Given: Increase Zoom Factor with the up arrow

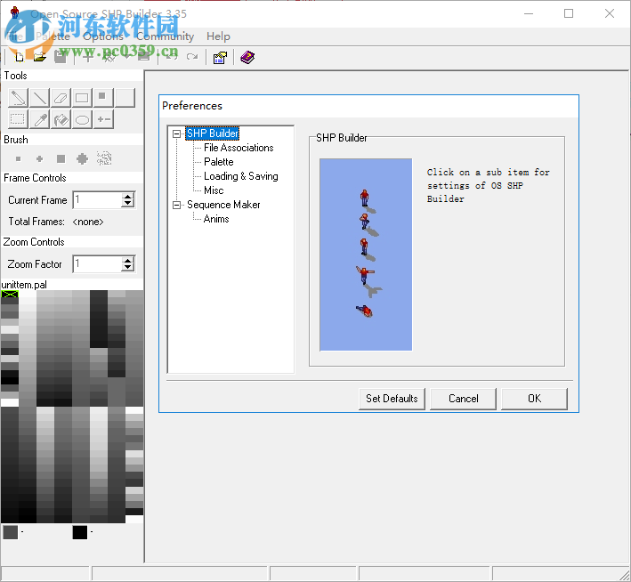Looking at the screenshot, I should pos(127,261).
